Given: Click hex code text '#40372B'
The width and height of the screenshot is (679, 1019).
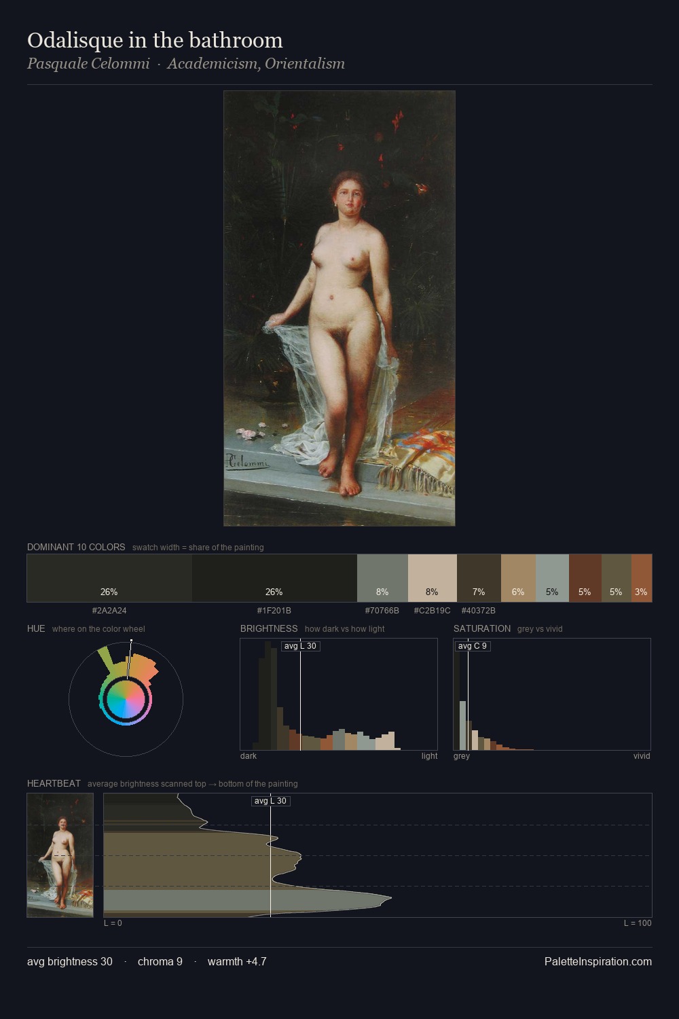Looking at the screenshot, I should pos(479,611).
